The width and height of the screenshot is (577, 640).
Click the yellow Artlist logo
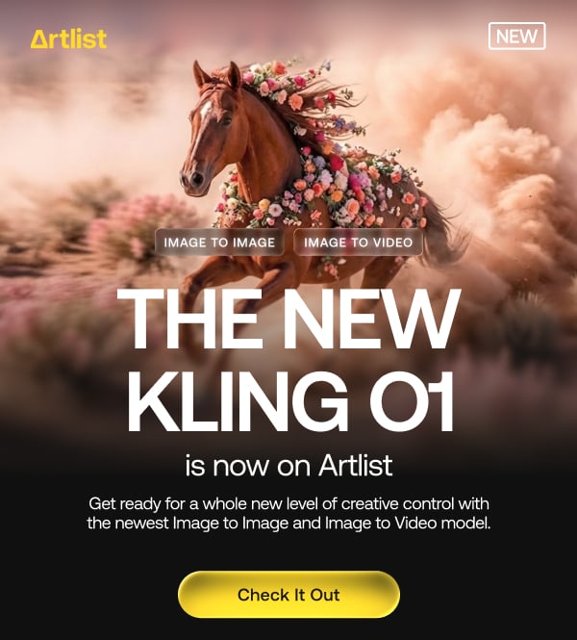68,39
